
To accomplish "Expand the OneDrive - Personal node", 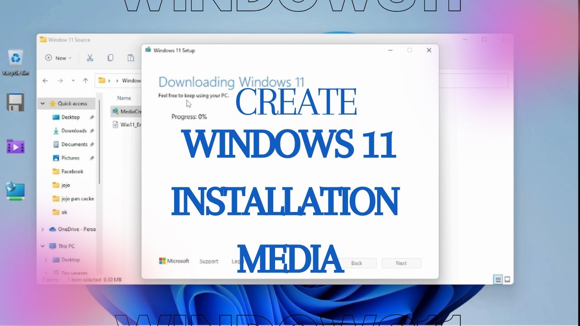I will (43, 230).
